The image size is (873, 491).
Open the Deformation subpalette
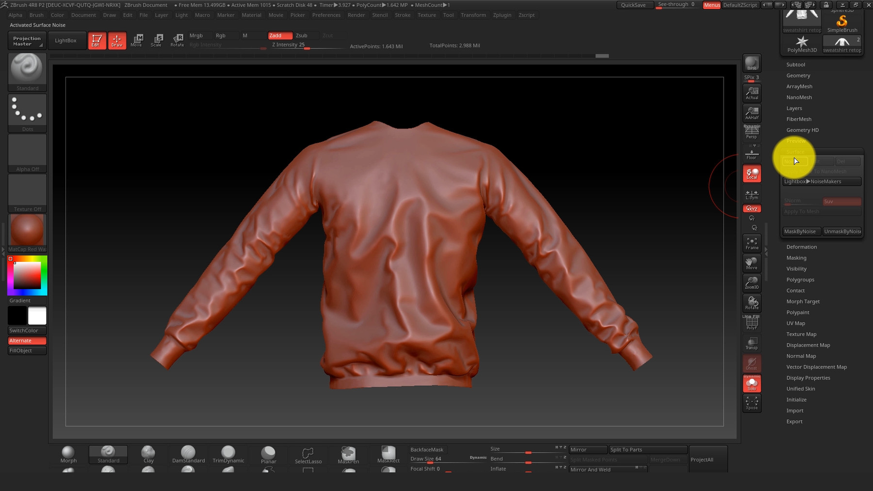801,247
